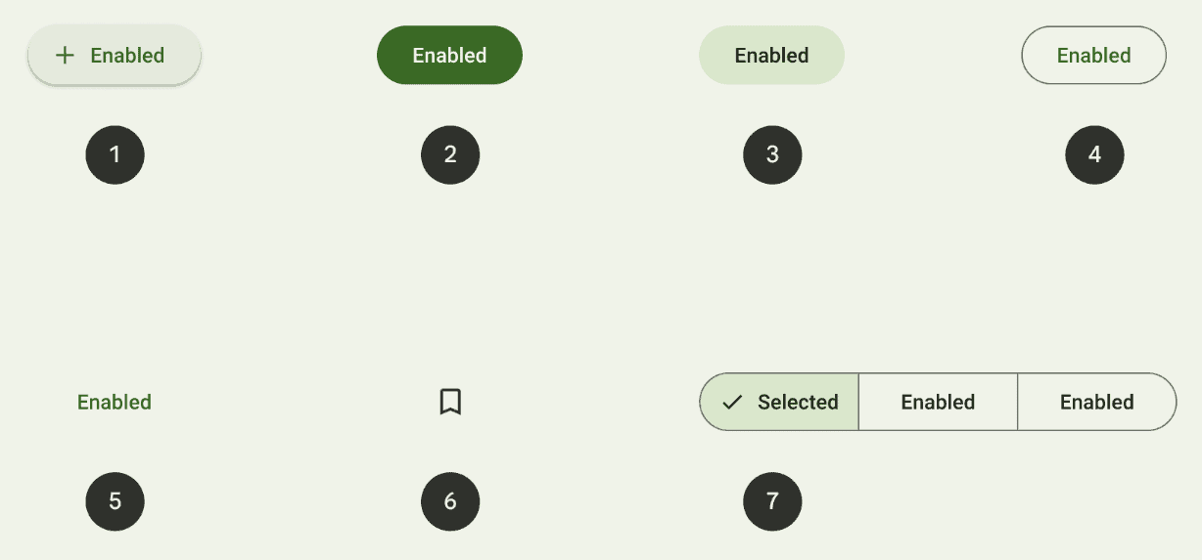1202x560 pixels.
Task: Click the light green tonal 'Enabled' button
Action: click(x=771, y=56)
